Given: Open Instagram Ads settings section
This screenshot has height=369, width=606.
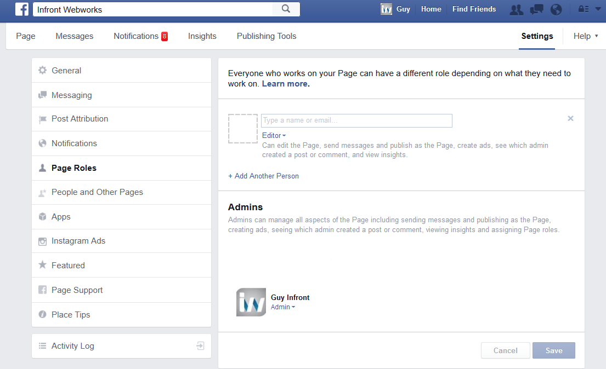Looking at the screenshot, I should (121, 241).
